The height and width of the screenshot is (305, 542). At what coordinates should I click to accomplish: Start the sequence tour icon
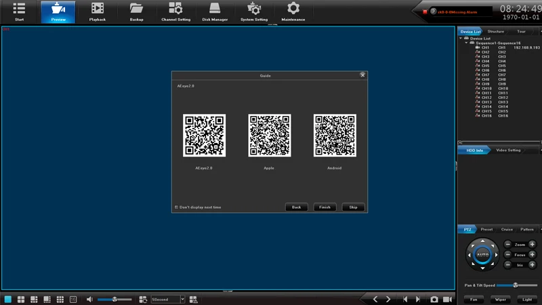143,299
